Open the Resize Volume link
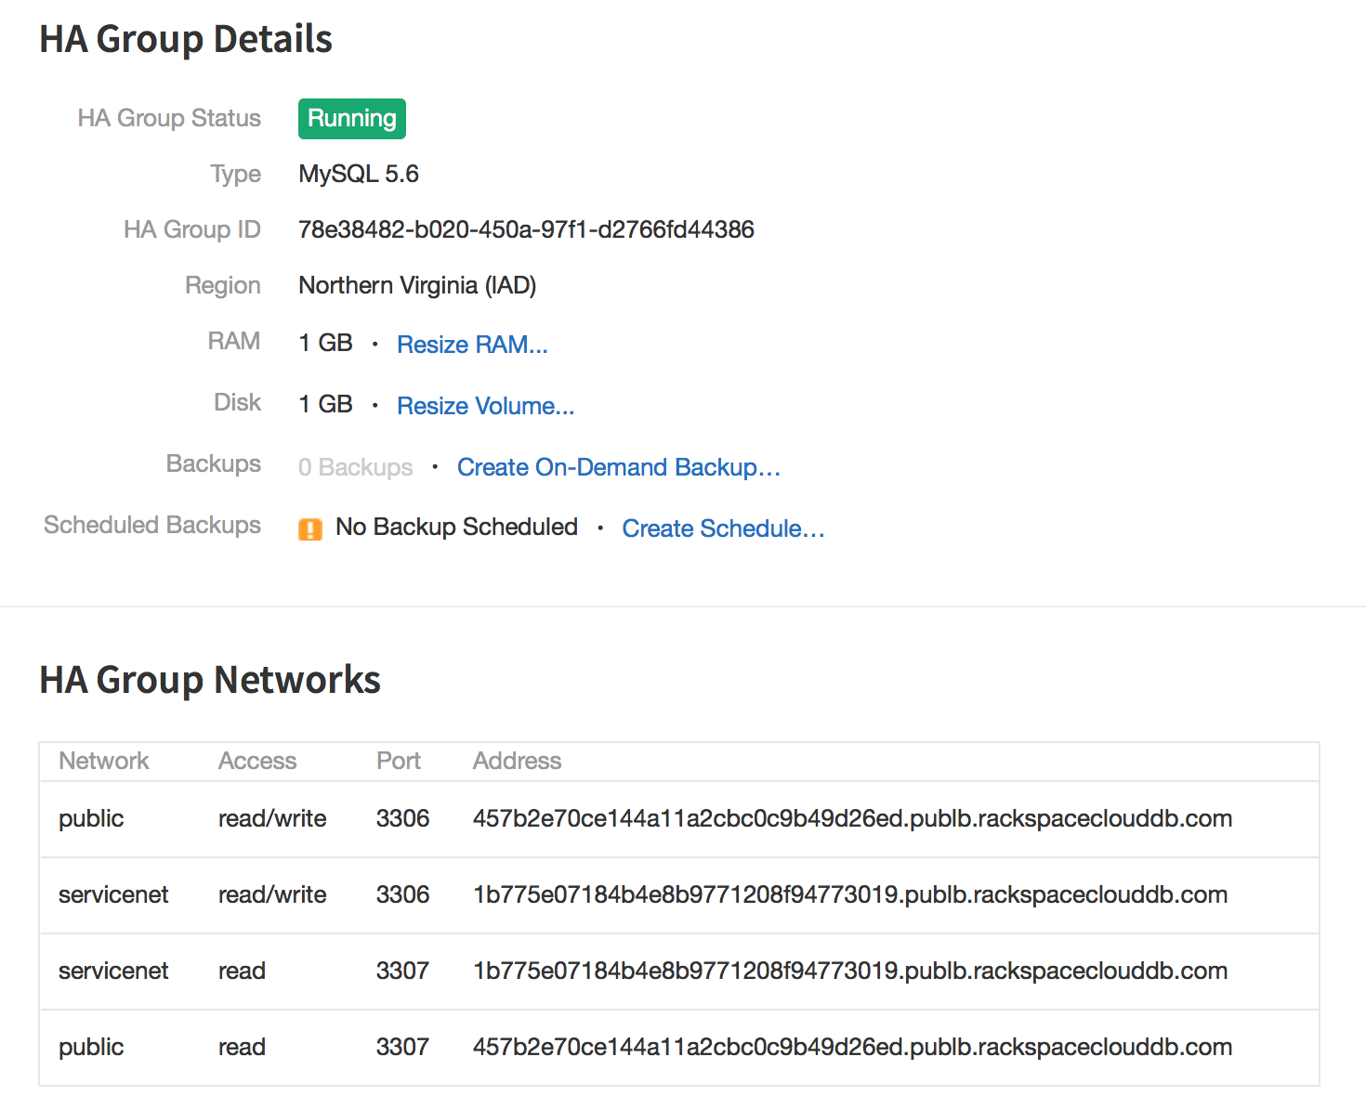This screenshot has height=1109, width=1366. pyautogui.click(x=485, y=406)
